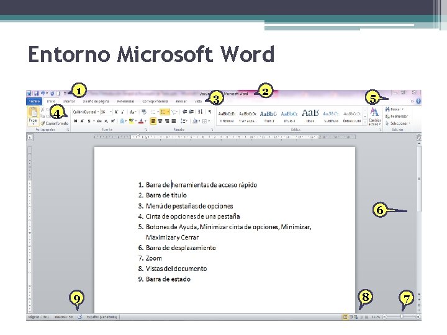Click the increase indent icon
447x335 pixels.
(191, 112)
